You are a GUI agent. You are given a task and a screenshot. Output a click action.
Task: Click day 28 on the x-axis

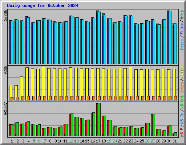(x=158, y=141)
